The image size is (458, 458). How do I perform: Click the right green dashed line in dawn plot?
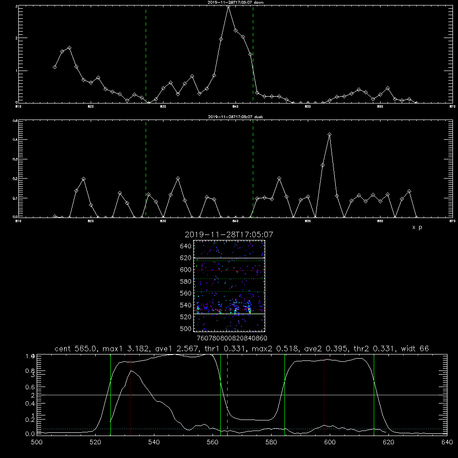[253, 54]
